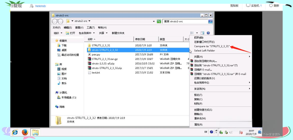
Task: Click the 剪贴板 link in top bar
Action: coord(234,6)
